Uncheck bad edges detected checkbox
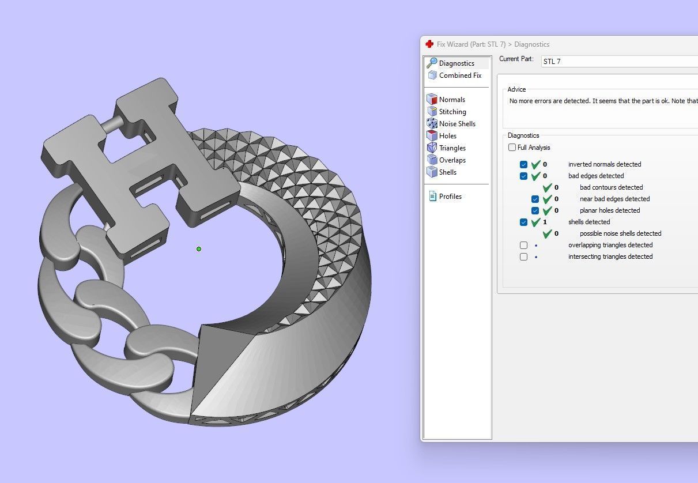 523,176
